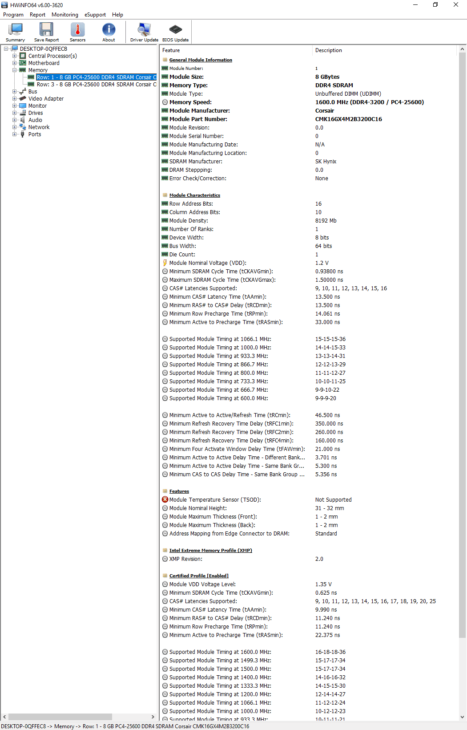Click the Ports plug tree icon

coord(23,134)
